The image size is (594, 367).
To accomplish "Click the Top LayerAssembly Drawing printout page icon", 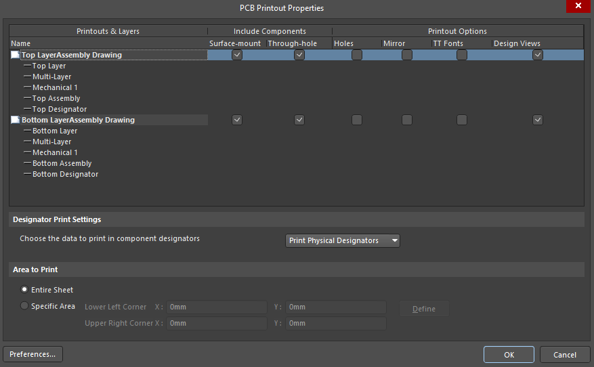I will tap(15, 55).
